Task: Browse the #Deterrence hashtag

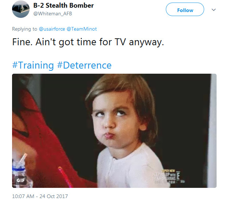Action: pos(84,65)
